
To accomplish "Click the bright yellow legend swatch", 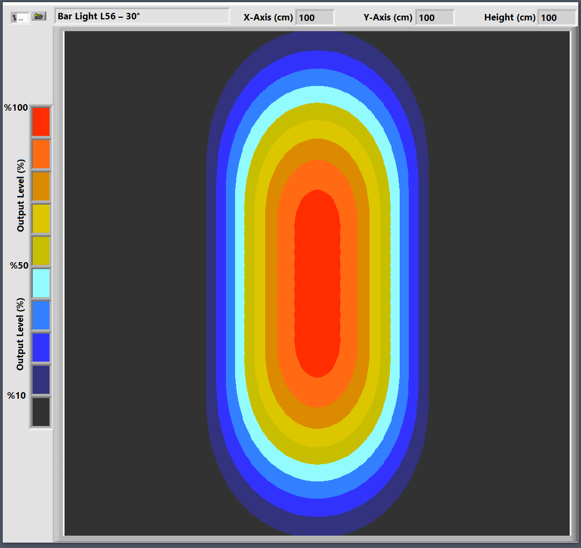I will 41,219.
